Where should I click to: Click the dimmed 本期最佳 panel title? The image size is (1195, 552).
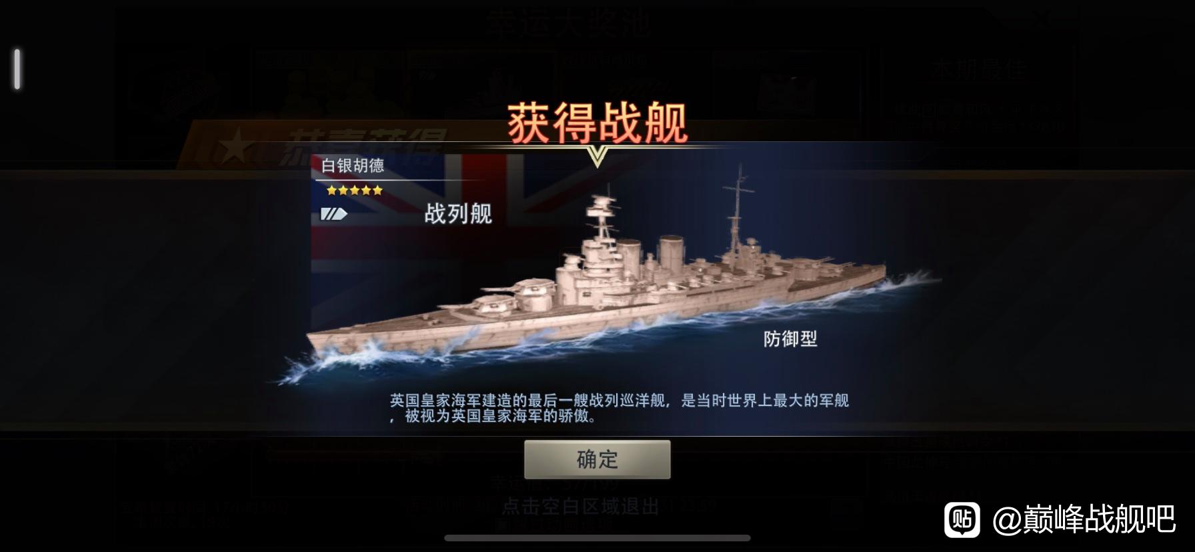click(980, 69)
